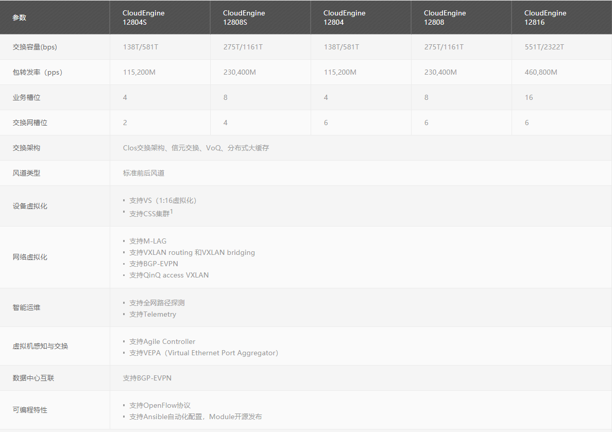Click the 16 value in 业务槽位 row

(x=529, y=97)
